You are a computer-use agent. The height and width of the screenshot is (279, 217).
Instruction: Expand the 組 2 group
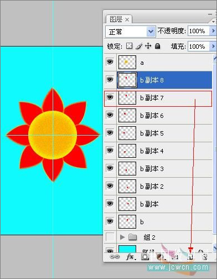tap(122, 237)
